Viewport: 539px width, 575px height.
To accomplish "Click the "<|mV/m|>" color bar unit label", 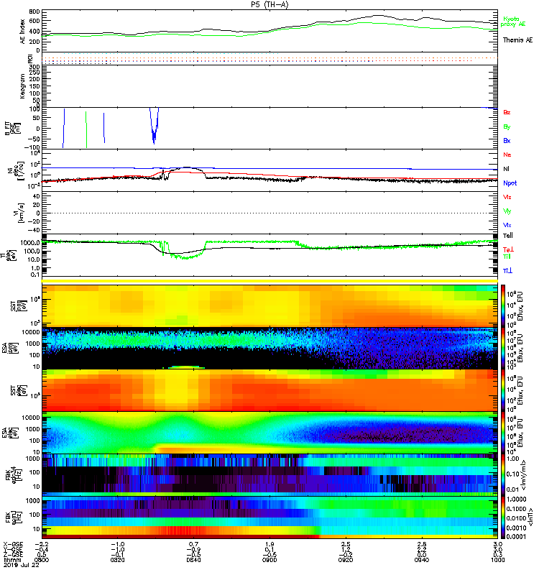I will click(x=524, y=475).
